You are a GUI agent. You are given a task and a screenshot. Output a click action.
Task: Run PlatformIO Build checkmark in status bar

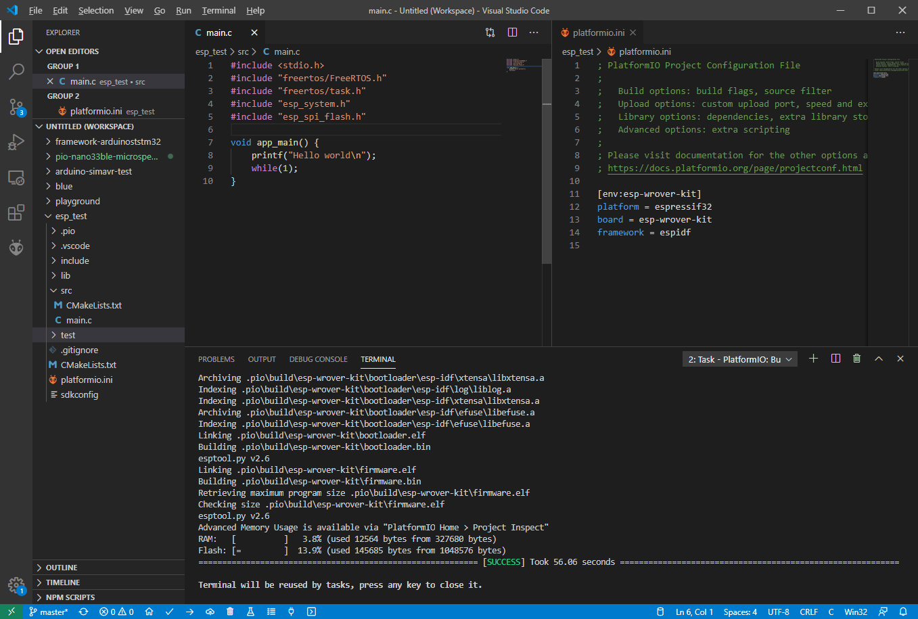pos(169,612)
